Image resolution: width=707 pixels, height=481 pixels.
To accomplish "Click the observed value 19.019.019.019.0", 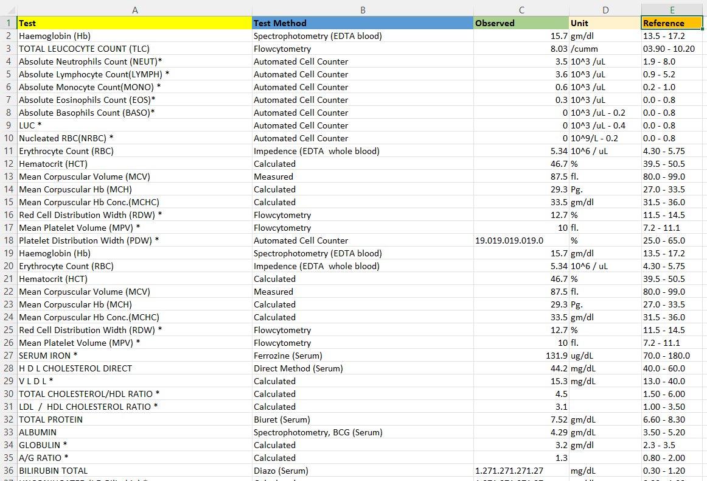I will tap(521, 240).
